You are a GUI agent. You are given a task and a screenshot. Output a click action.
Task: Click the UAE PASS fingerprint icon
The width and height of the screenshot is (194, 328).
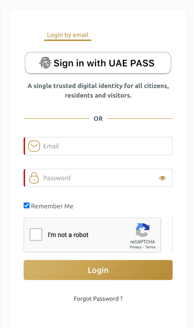click(45, 63)
